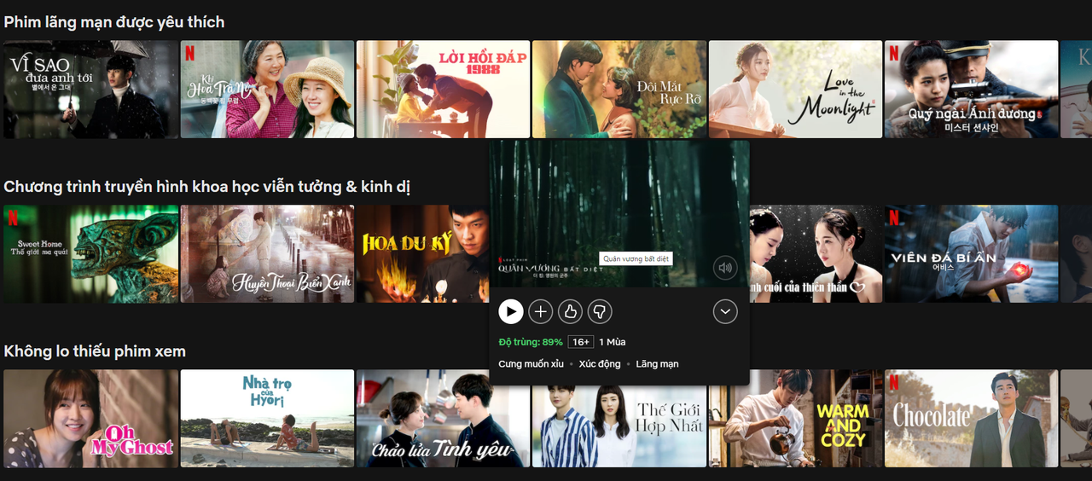
Task: Open the preview video of Quân vương bất diệt
Action: point(619,214)
